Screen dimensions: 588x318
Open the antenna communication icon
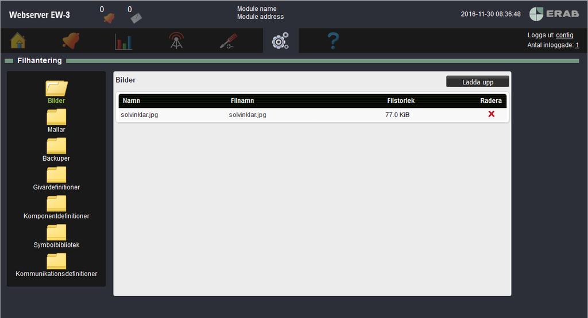tap(176, 41)
